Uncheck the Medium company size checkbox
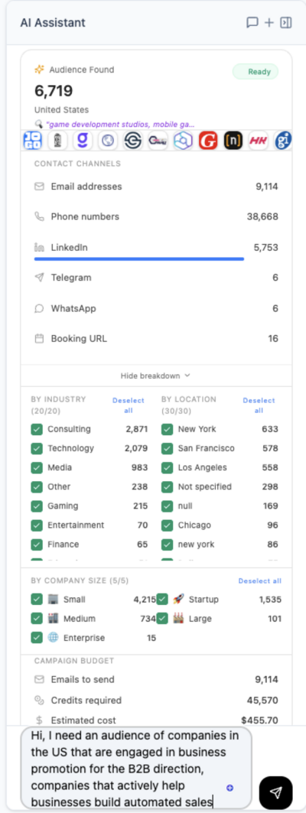 (36, 619)
